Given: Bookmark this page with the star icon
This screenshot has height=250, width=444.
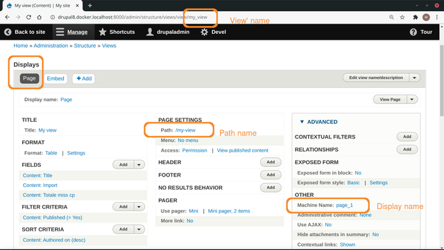Looking at the screenshot, I should click(402, 17).
